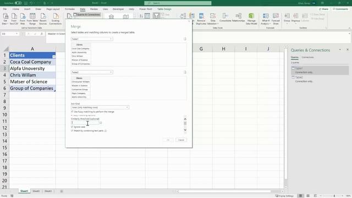This screenshot has height=198, width=352.
Task: Click info icon beside similarity threshold
Action: (101, 123)
